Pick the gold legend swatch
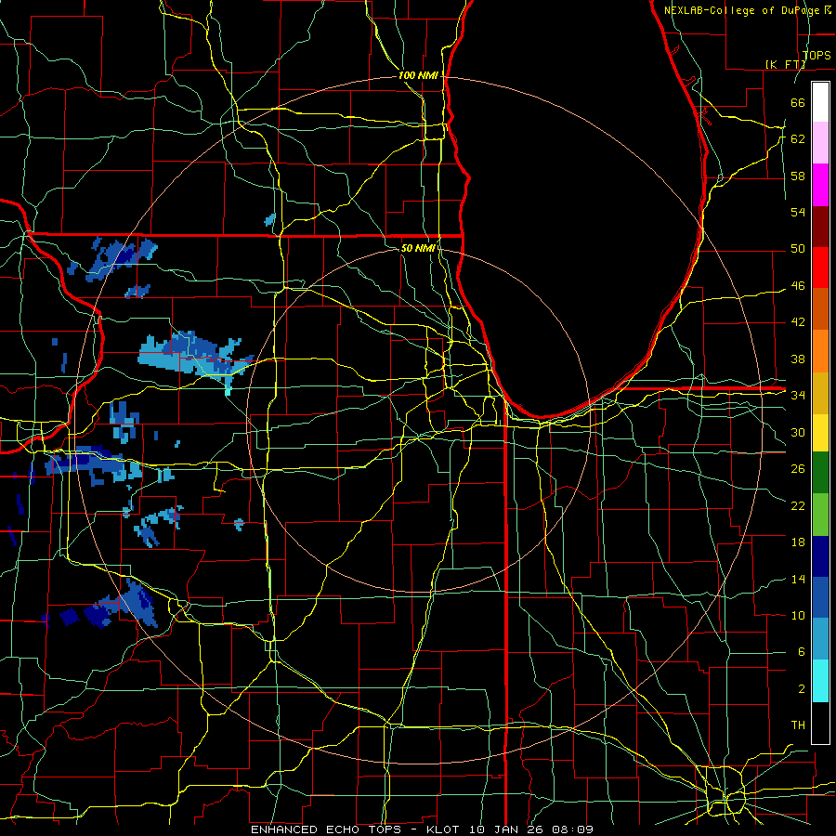The height and width of the screenshot is (836, 836). tap(820, 393)
